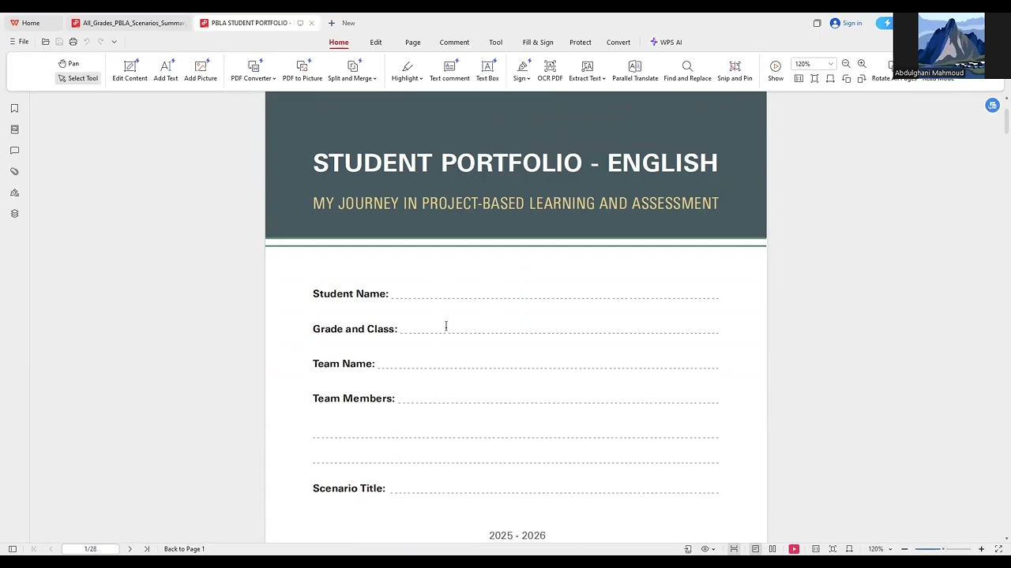
Task: Toggle the navigation pane in status bar
Action: [13, 549]
